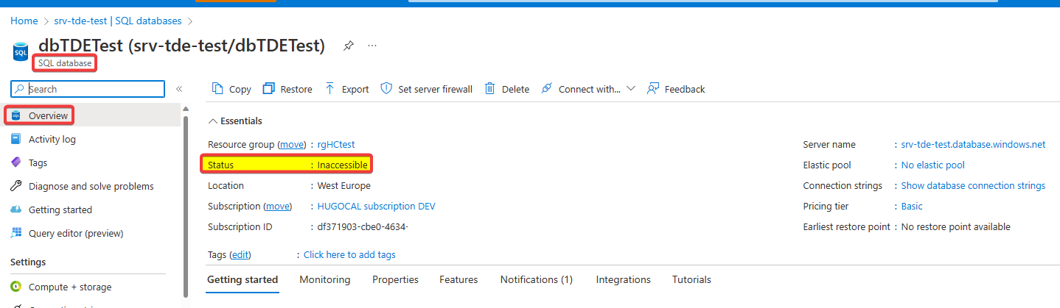The height and width of the screenshot is (308, 1060).
Task: Click Feedback button label
Action: click(685, 89)
